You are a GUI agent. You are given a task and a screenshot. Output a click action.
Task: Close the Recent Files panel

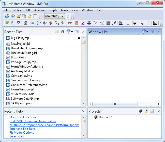[83, 32]
